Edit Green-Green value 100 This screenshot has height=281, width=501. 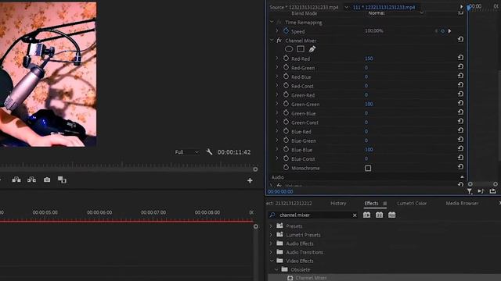369,104
